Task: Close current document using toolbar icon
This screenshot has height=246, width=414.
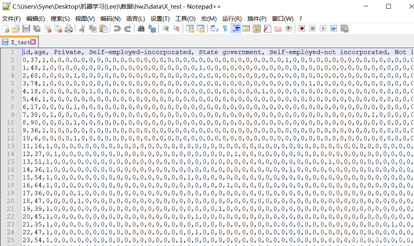Action: click(47, 29)
